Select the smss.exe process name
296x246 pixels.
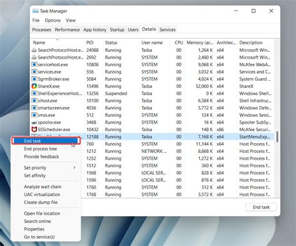46,115
